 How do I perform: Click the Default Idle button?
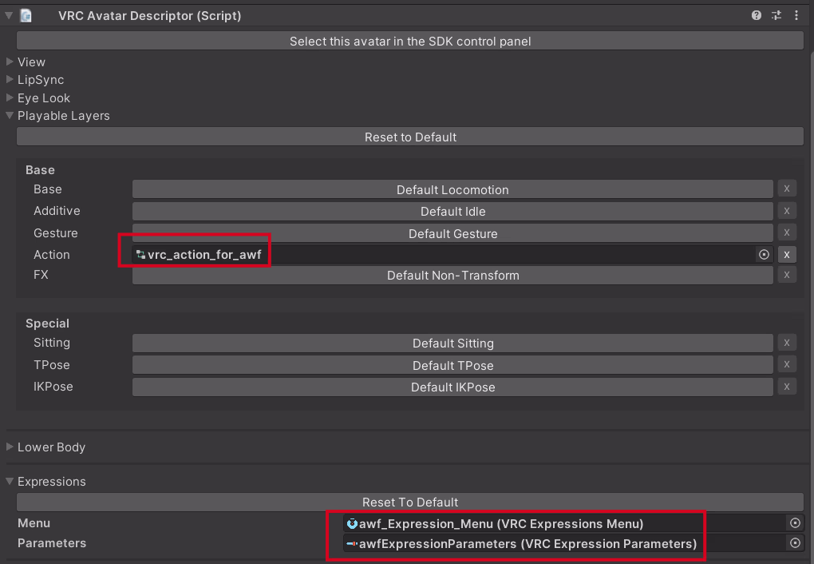(452, 212)
